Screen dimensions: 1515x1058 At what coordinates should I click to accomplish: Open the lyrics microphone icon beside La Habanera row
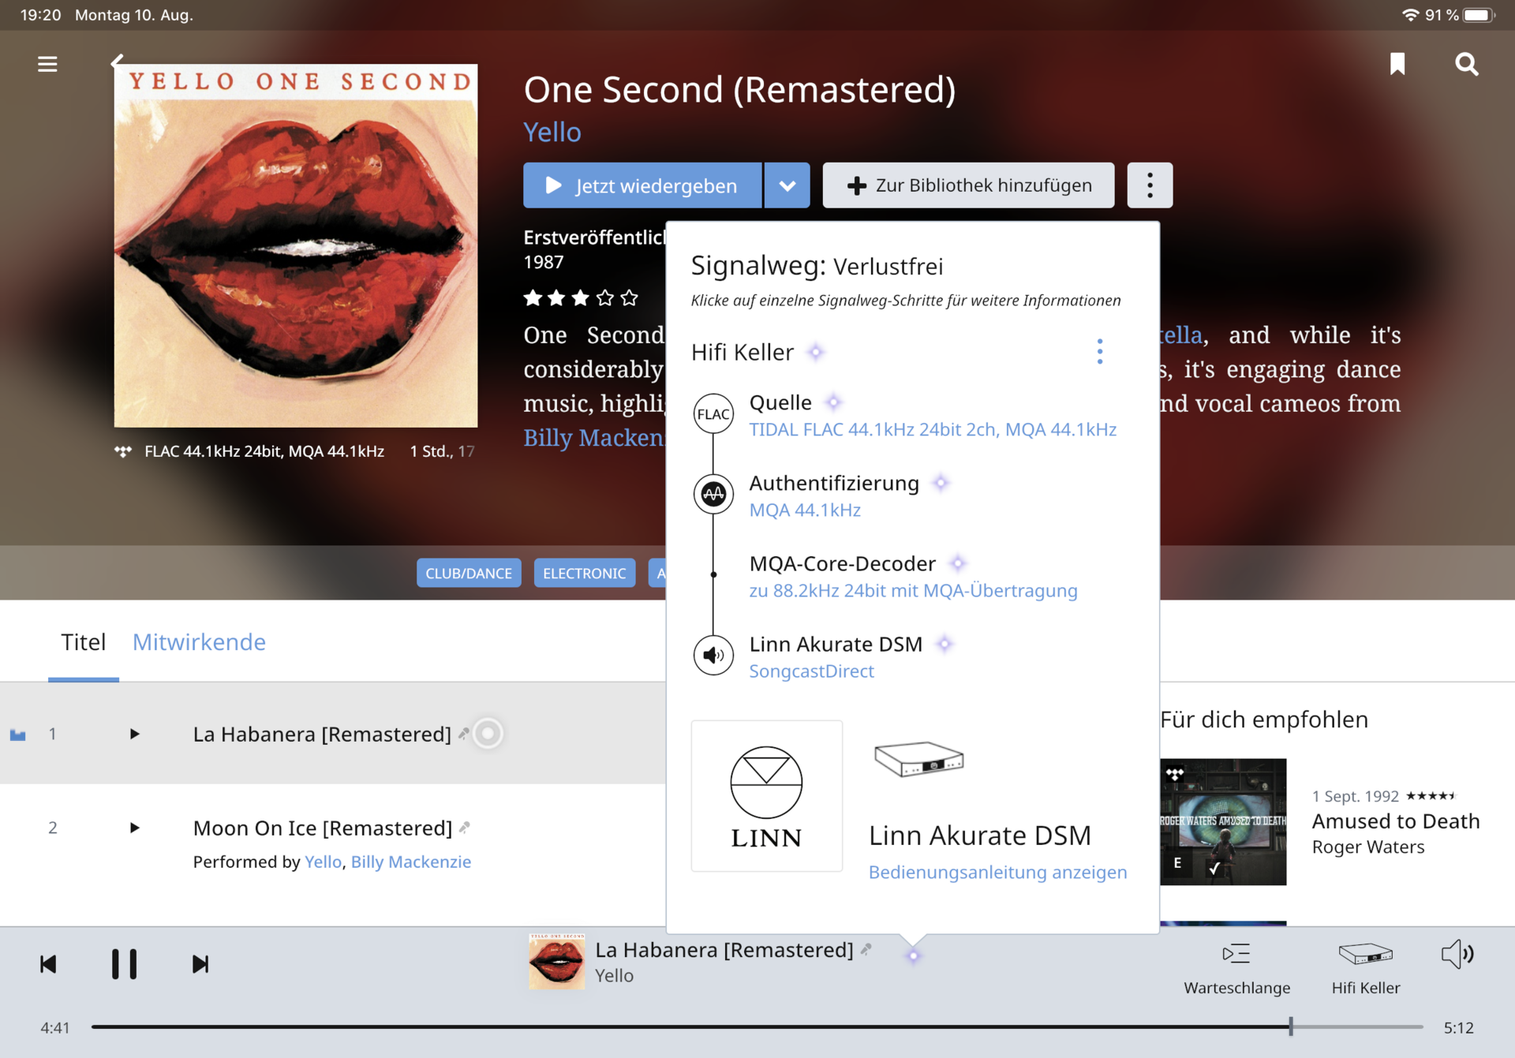[464, 734]
